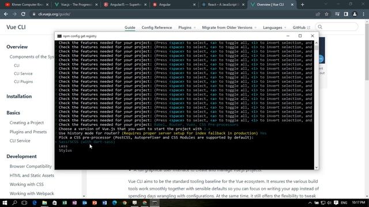This screenshot has width=369, height=207.
Task: Open Excel from the taskbar
Action: 65,203
